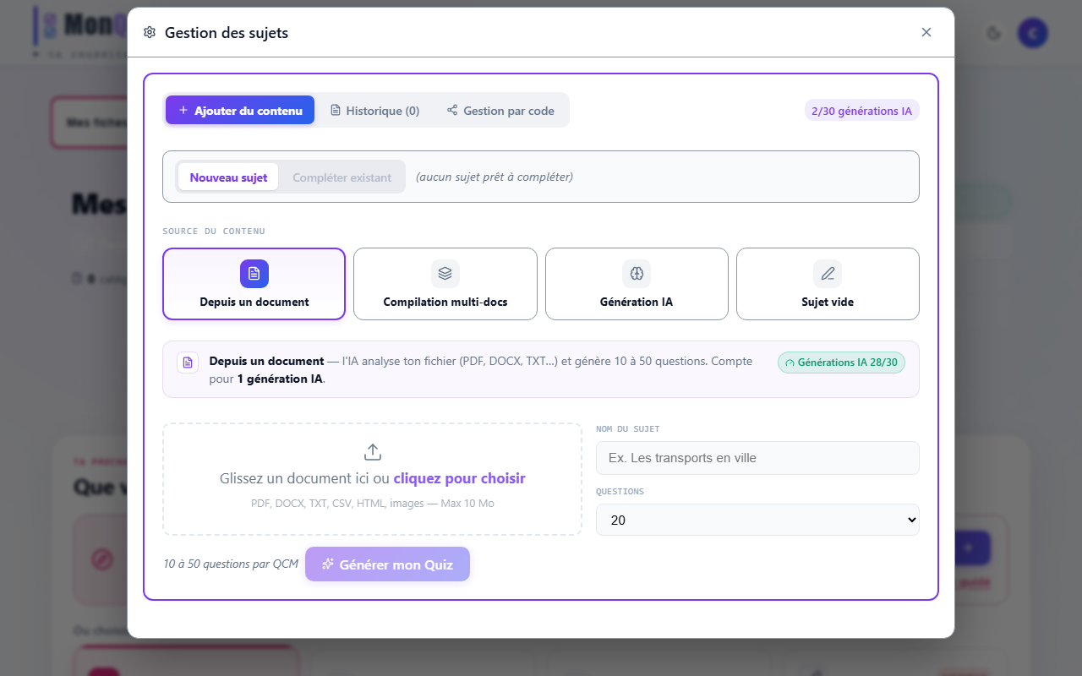Focus the Nom du sujet input field
This screenshot has width=1082, height=676.
(757, 458)
